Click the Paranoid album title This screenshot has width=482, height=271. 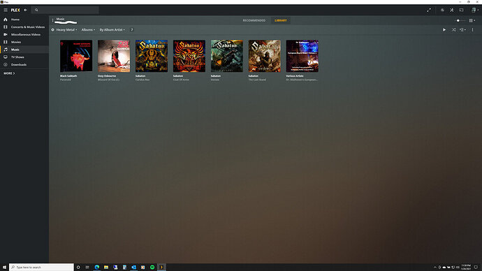click(66, 80)
